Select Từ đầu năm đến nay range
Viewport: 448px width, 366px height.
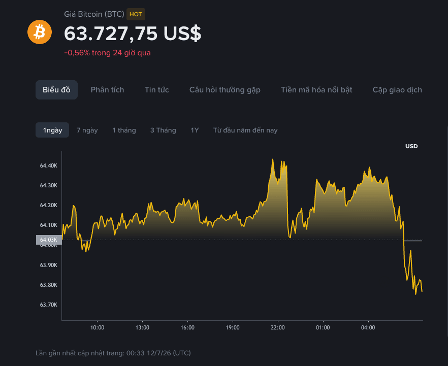click(x=245, y=130)
